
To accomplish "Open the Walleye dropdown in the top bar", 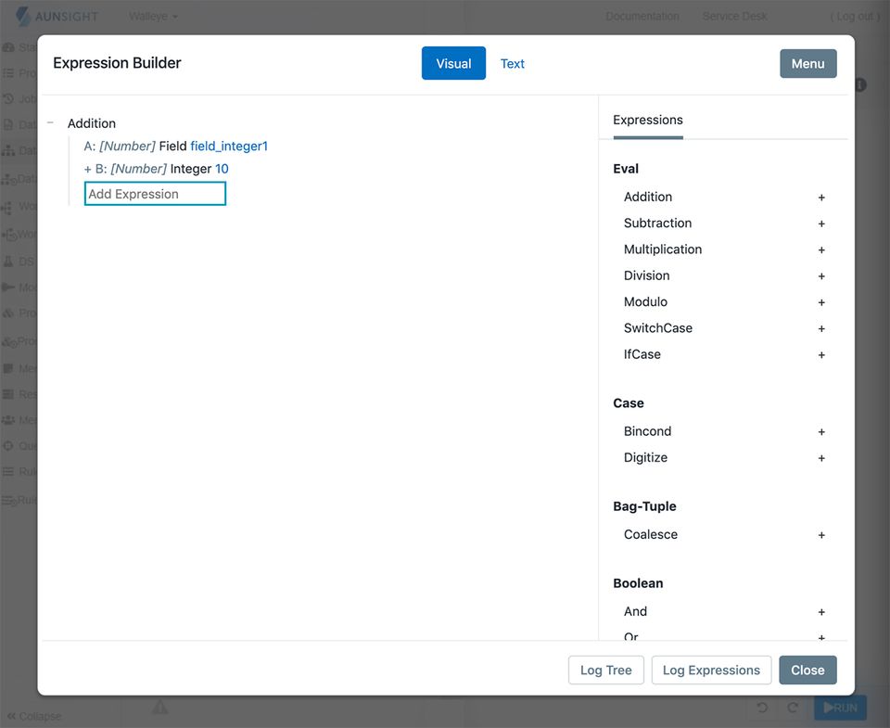I will (x=150, y=16).
